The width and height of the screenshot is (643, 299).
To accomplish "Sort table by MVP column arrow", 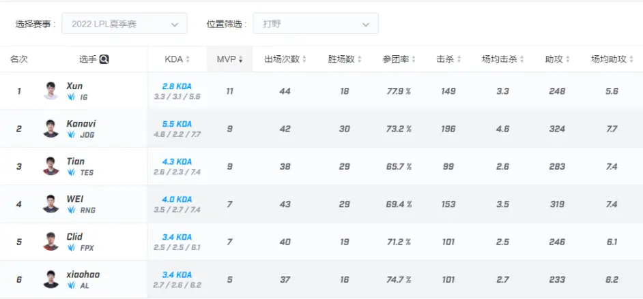I will coord(240,60).
